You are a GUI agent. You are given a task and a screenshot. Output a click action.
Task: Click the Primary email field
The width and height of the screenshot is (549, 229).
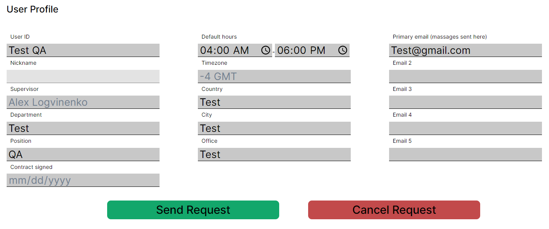coord(465,50)
